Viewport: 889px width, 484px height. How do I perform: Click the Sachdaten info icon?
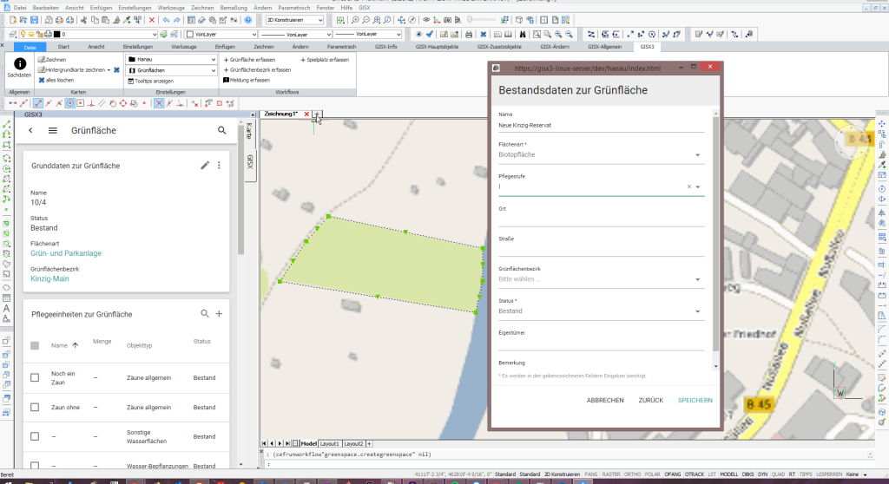[x=19, y=64]
